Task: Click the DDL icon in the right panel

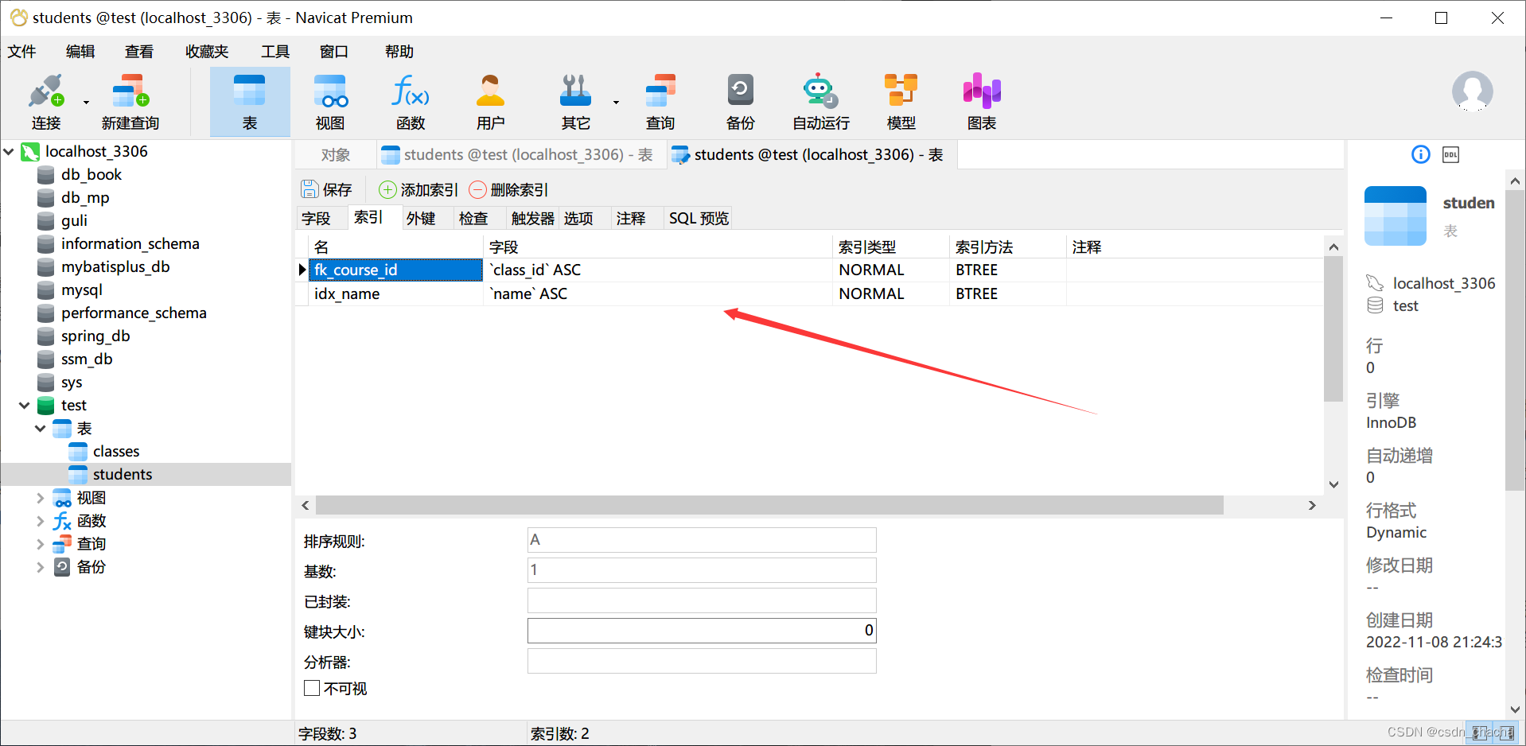Action: 1450,154
